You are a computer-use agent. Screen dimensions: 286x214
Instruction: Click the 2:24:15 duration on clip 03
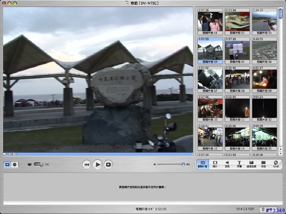coord(258,10)
